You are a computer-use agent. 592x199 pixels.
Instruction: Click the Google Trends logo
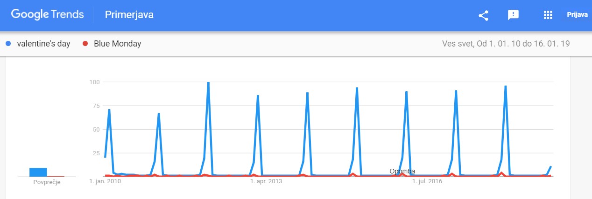coord(48,15)
